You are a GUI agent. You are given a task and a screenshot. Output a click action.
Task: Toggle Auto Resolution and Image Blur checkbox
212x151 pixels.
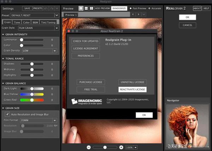pyautogui.click(x=7, y=114)
